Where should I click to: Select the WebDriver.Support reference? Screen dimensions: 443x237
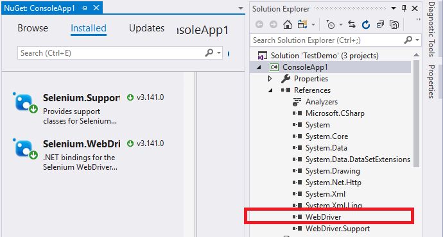coord(338,229)
